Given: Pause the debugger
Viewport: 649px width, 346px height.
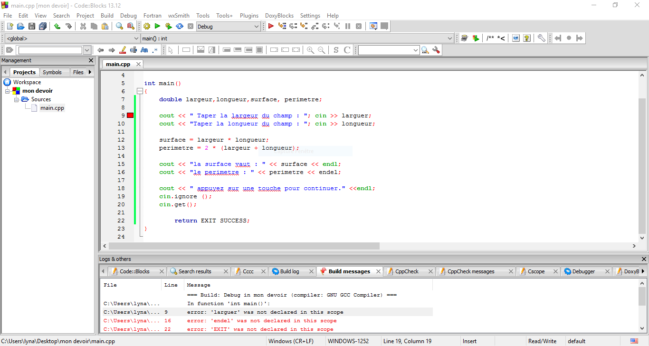Looking at the screenshot, I should (x=348, y=27).
